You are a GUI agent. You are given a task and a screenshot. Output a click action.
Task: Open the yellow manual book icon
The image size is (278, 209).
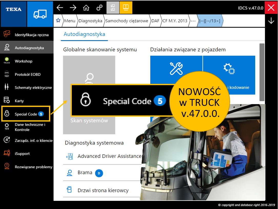(x=126, y=8)
